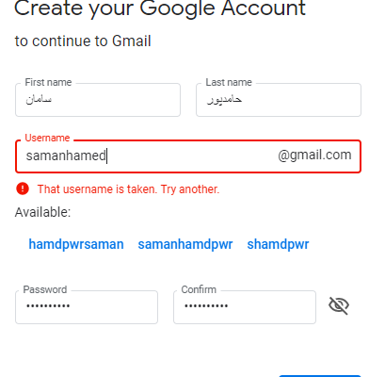
Task: Click the blue button at the bottom edge
Action: [320, 376]
